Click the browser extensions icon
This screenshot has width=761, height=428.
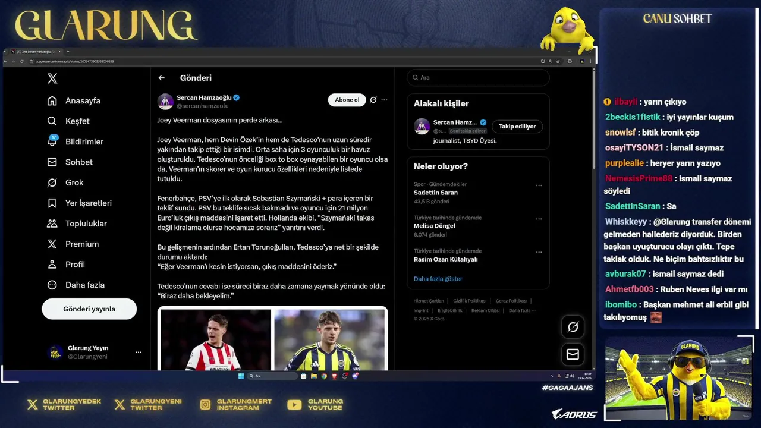tap(570, 61)
